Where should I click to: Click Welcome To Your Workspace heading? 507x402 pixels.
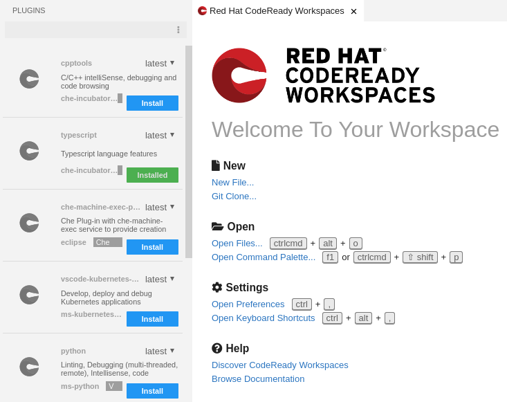pos(356,129)
